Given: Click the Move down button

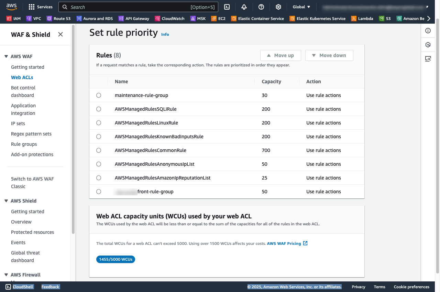Looking at the screenshot, I should pyautogui.click(x=329, y=55).
